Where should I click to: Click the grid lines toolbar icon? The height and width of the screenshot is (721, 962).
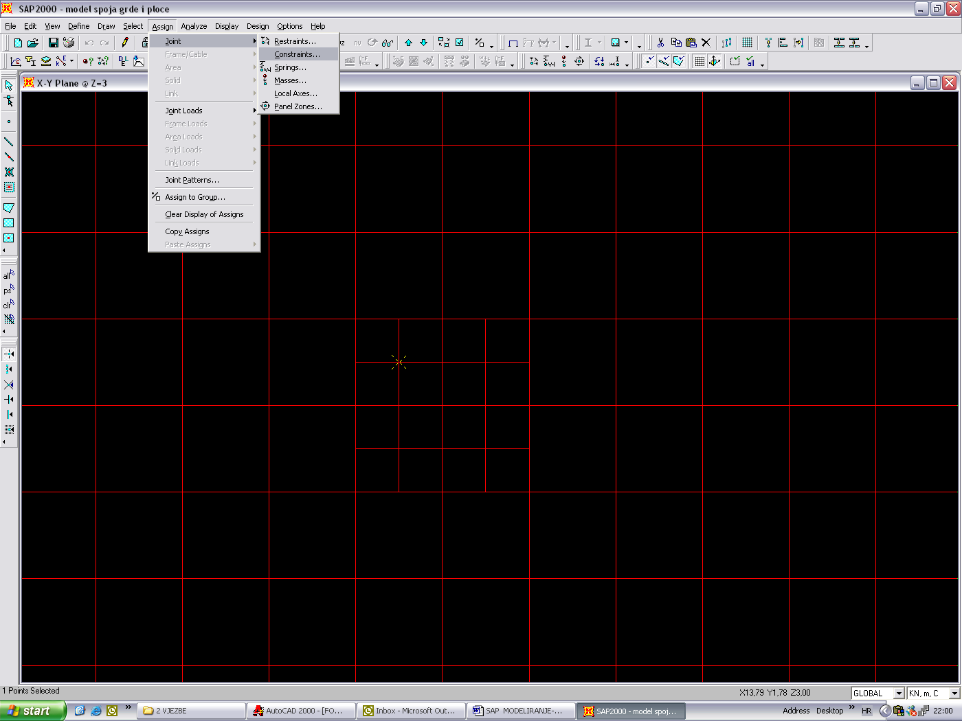(x=747, y=43)
